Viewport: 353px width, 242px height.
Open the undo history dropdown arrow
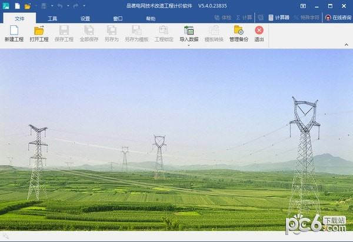(68, 6)
